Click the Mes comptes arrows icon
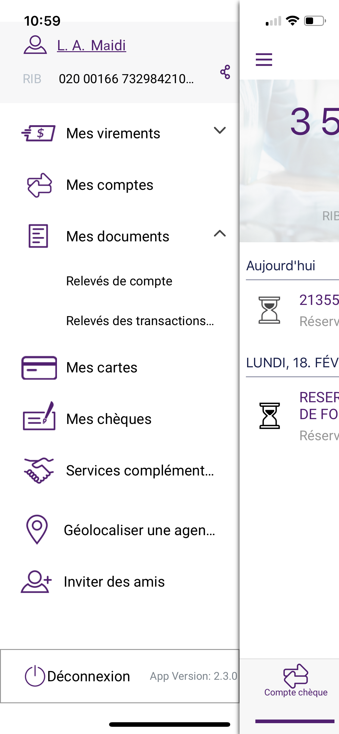The height and width of the screenshot is (734, 339). tap(39, 185)
